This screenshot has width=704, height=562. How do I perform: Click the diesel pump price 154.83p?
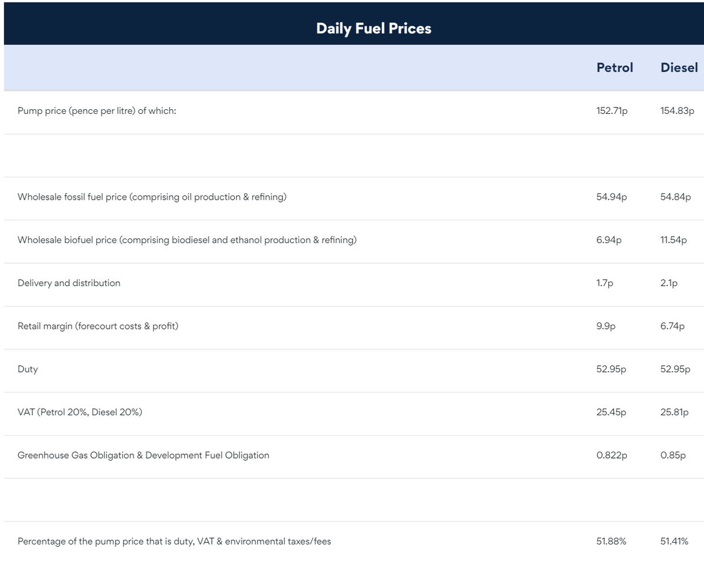click(x=677, y=111)
